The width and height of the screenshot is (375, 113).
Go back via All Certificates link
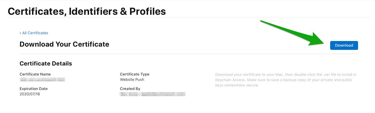35,33
